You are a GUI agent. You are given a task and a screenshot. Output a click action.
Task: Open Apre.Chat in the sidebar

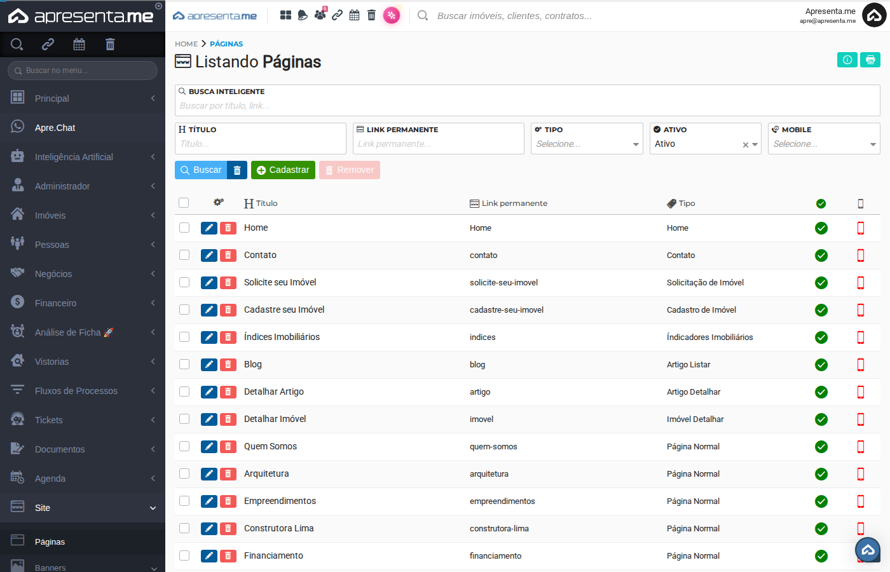(x=83, y=128)
